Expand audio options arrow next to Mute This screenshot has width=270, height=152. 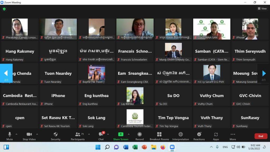pos(17,134)
